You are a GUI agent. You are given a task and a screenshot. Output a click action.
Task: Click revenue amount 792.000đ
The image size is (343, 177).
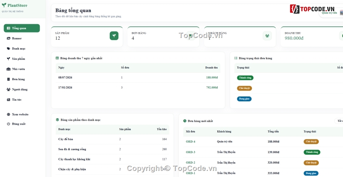(212, 87)
